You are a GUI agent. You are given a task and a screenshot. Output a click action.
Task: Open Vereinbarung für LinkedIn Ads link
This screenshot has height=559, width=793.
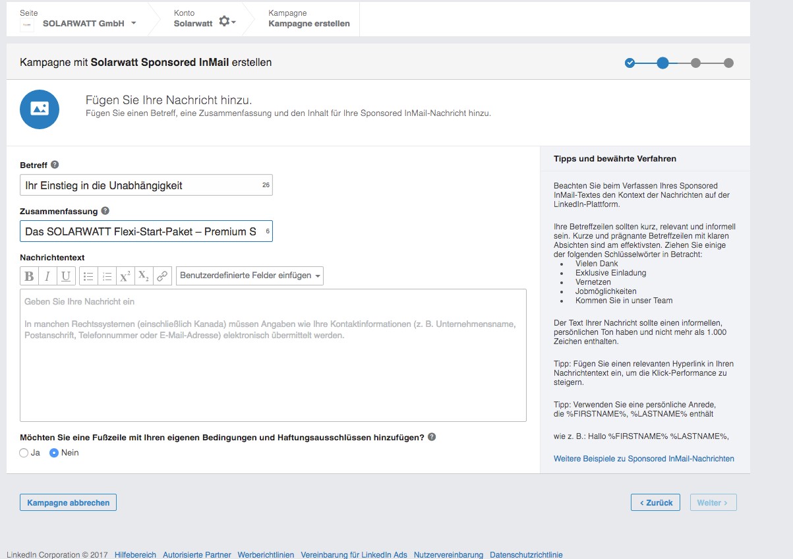(354, 555)
